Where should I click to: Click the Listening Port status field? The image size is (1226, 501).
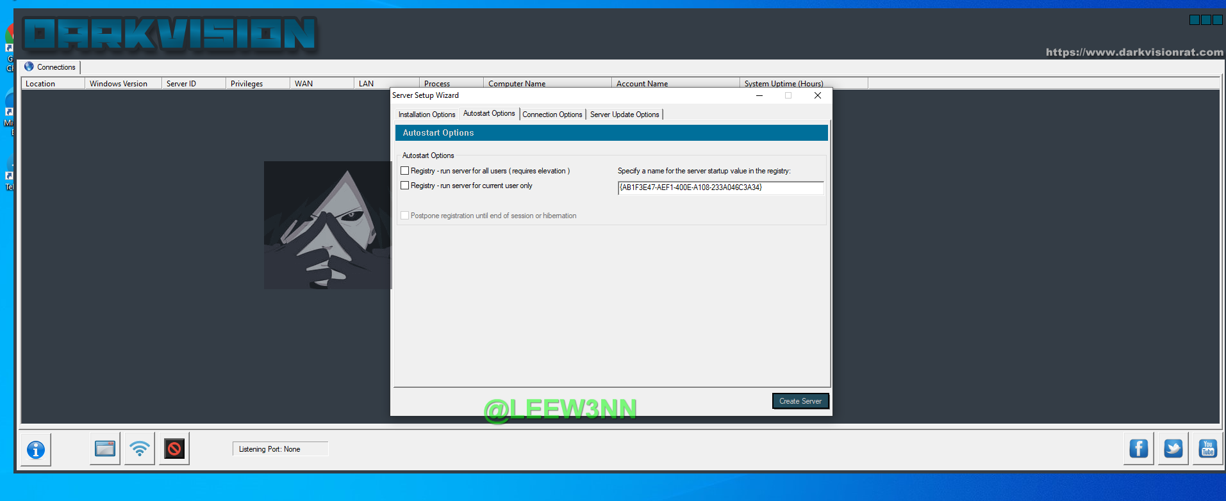click(280, 449)
